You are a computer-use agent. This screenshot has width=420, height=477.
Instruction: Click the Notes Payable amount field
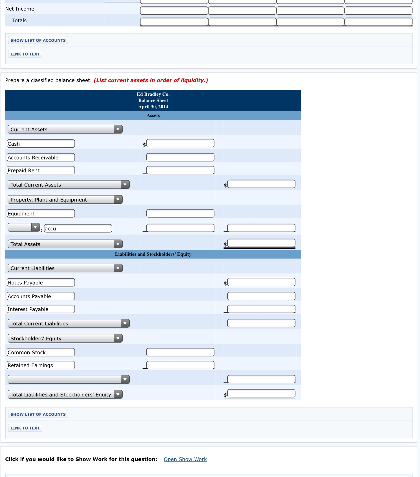pos(261,282)
